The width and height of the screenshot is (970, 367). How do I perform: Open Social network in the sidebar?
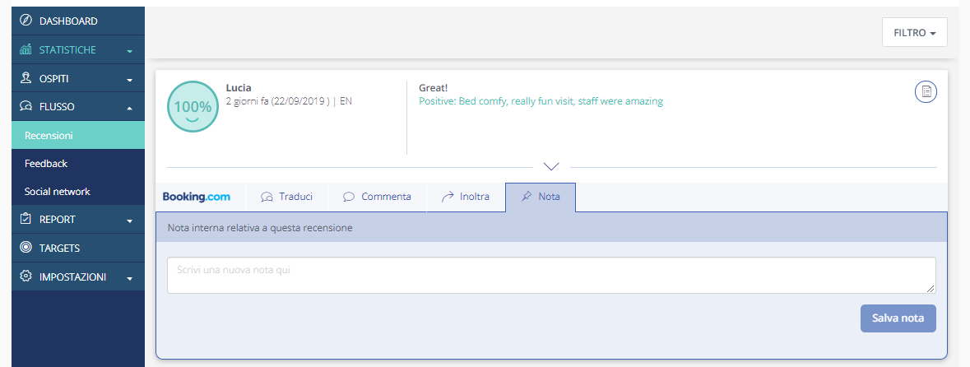78,191
